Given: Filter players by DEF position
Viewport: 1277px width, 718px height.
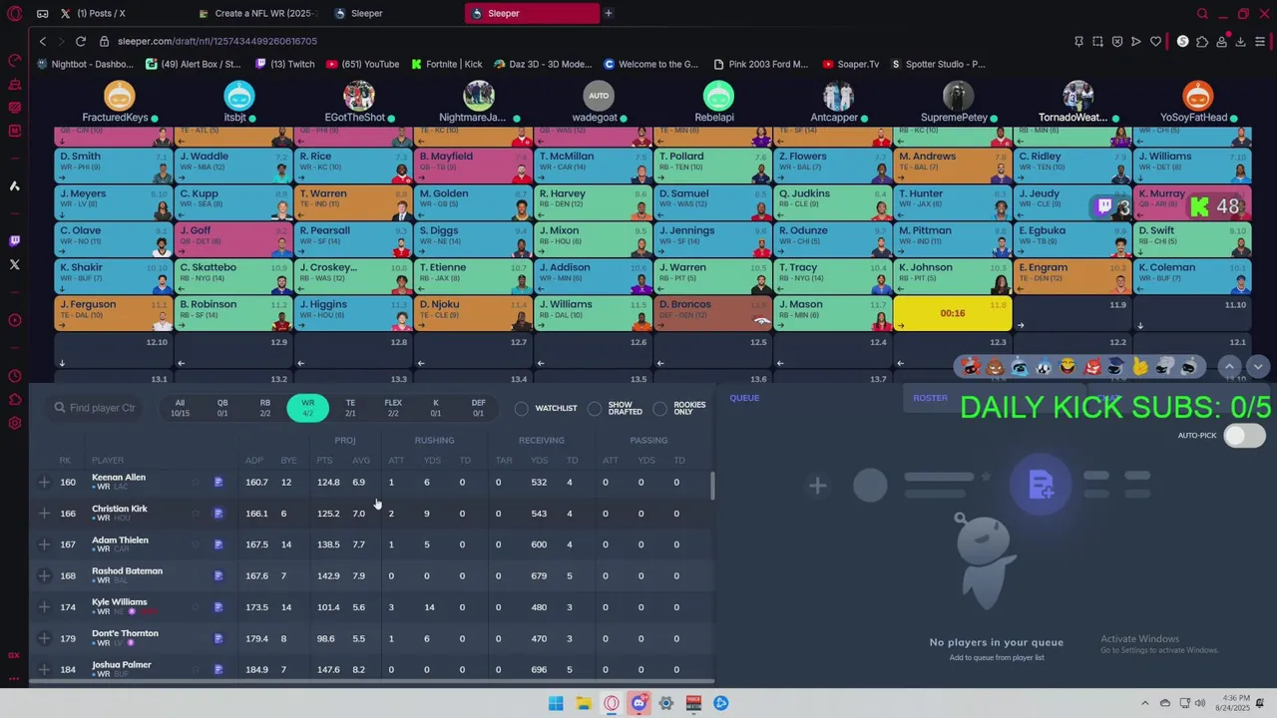Looking at the screenshot, I should click(478, 408).
